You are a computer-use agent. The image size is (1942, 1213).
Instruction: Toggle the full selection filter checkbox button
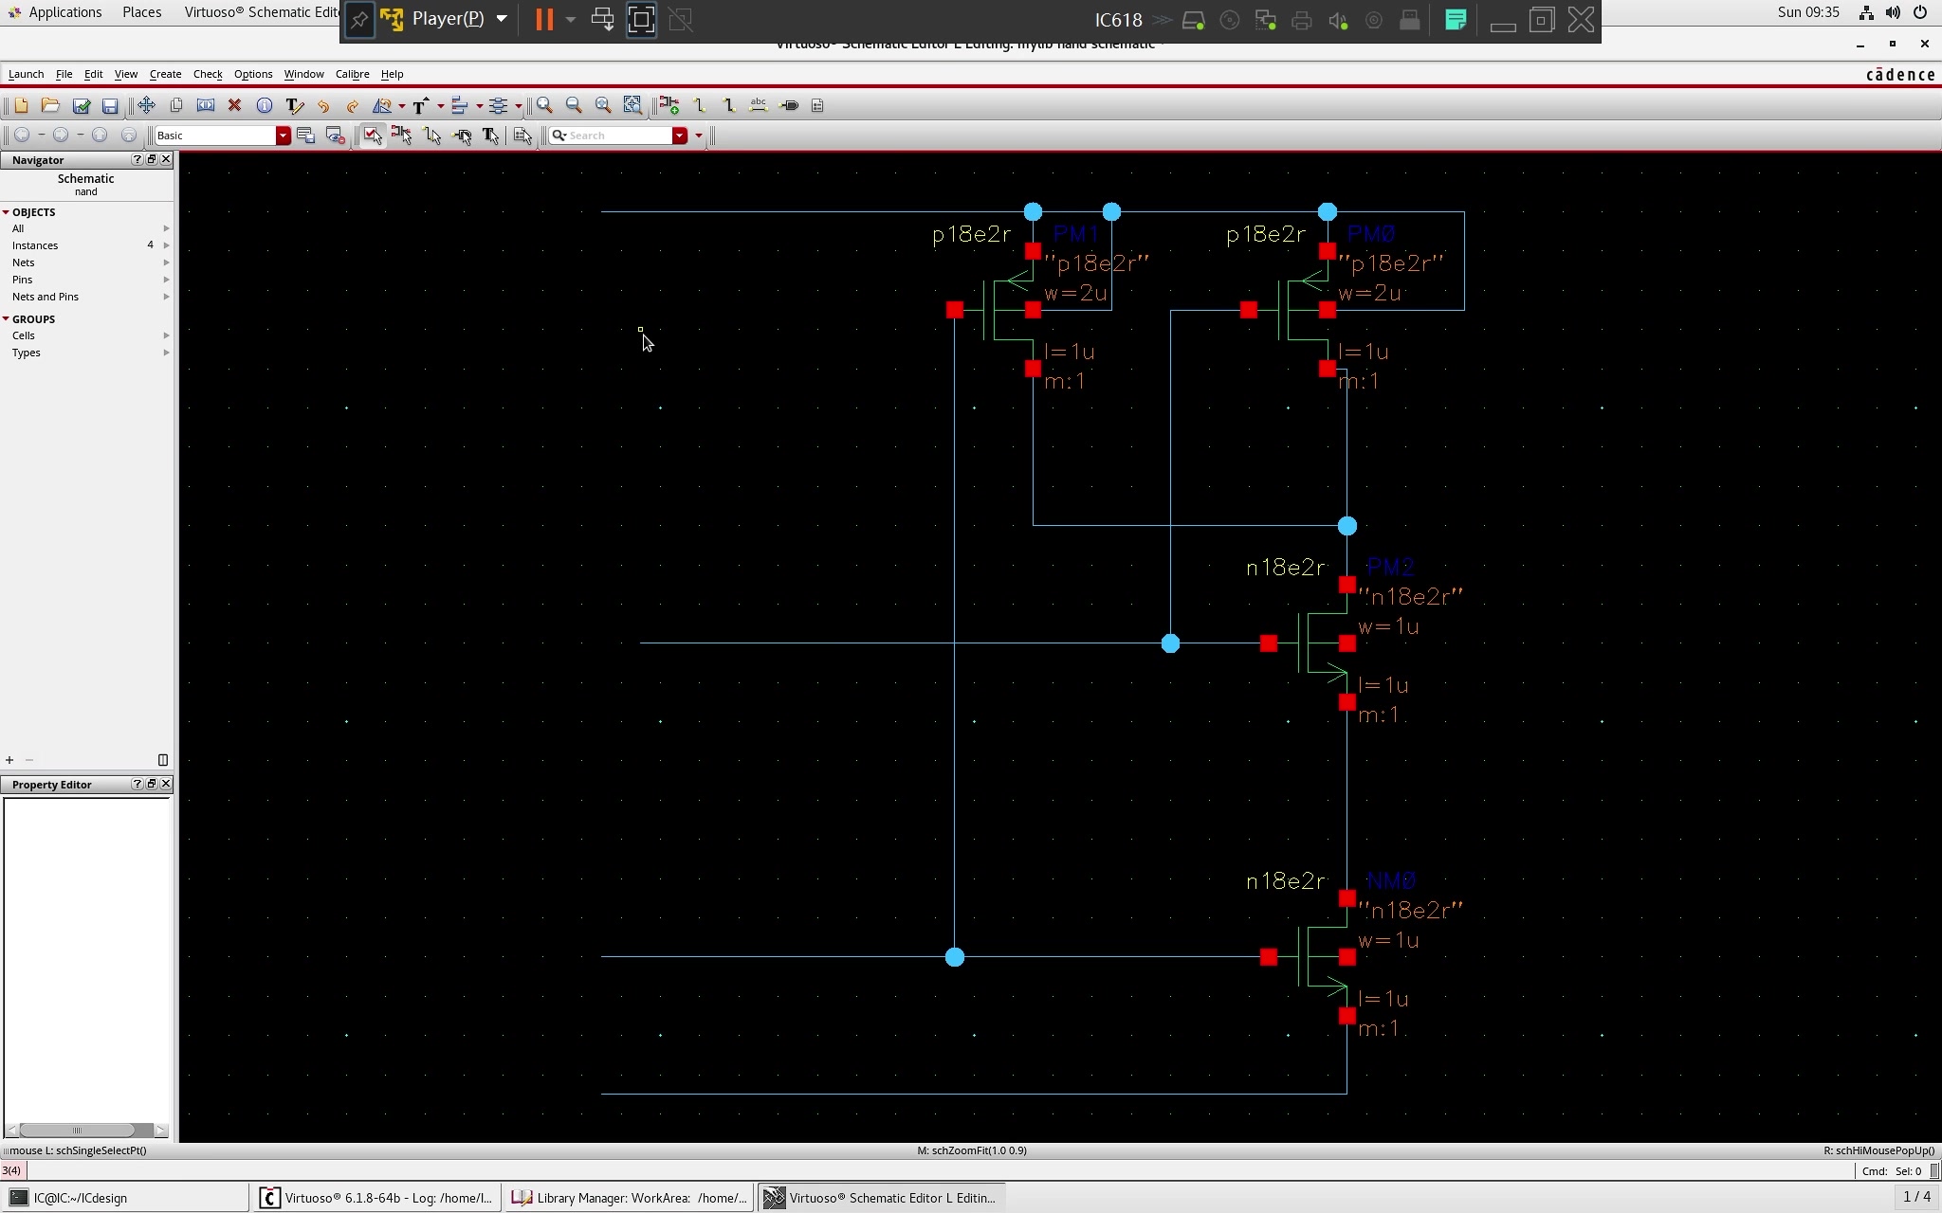372,136
